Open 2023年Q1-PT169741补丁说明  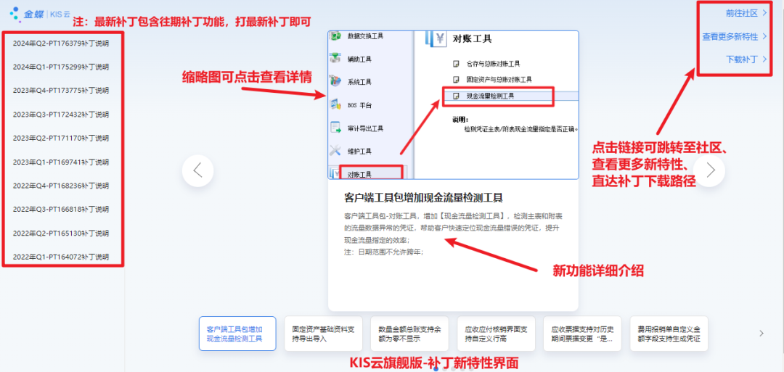click(x=61, y=162)
